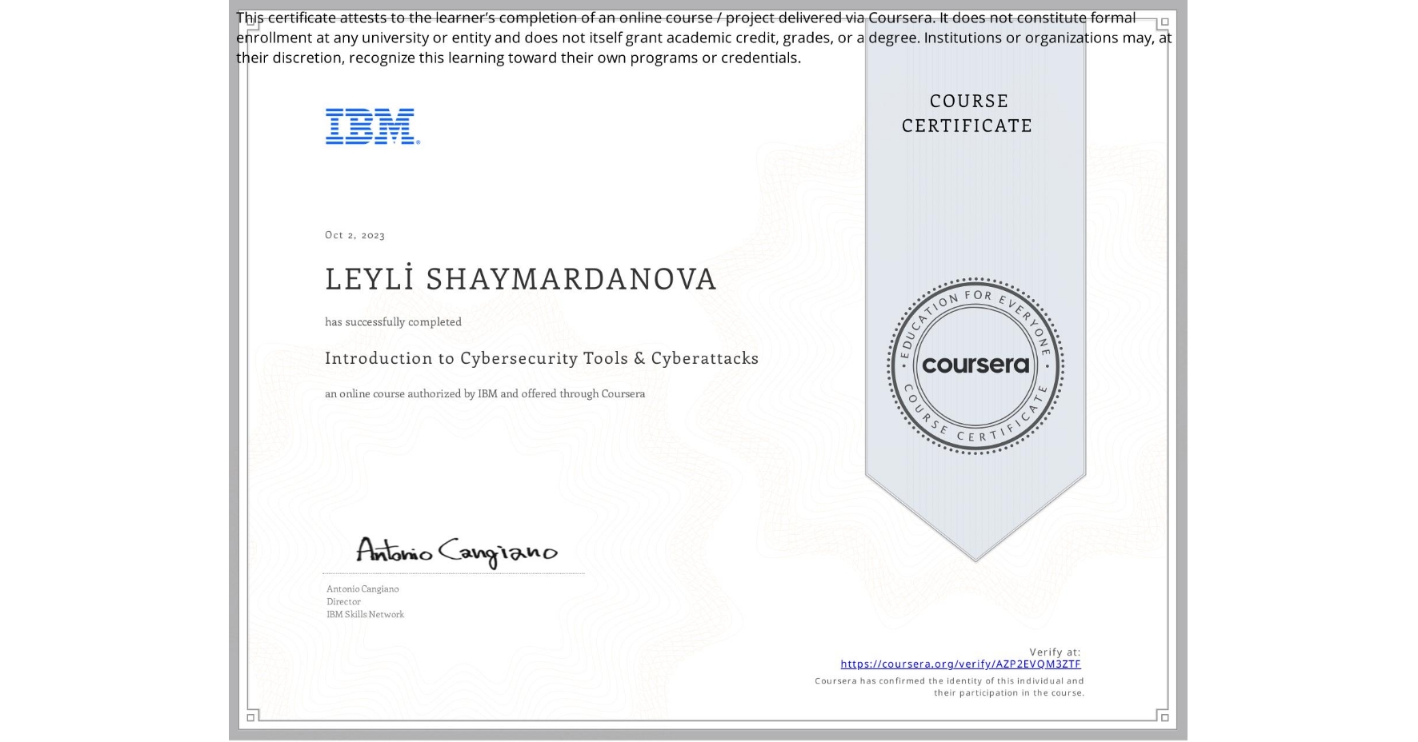Select the name LEYLİ SHAYMARDANOVA
Screen dimensions: 1418x742
tap(520, 278)
